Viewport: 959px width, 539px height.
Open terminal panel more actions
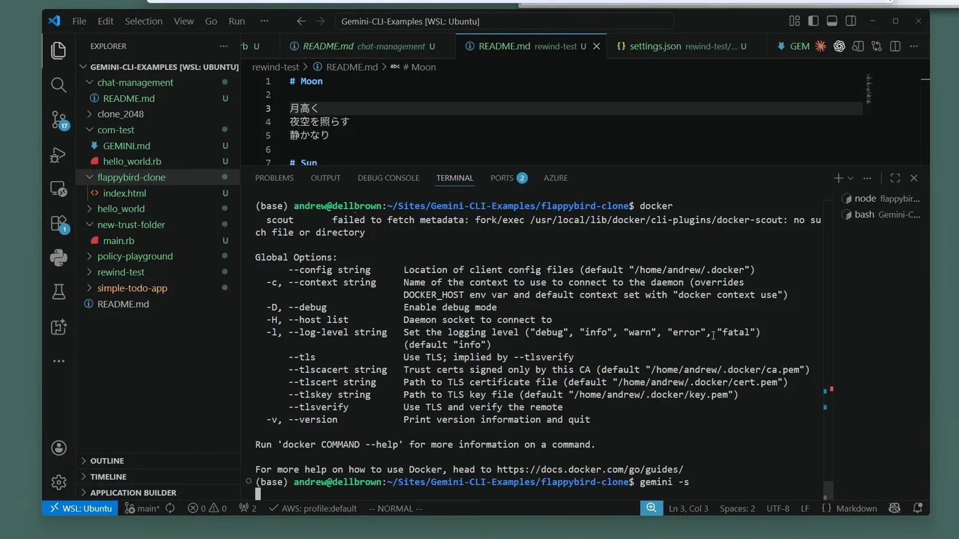(867, 178)
